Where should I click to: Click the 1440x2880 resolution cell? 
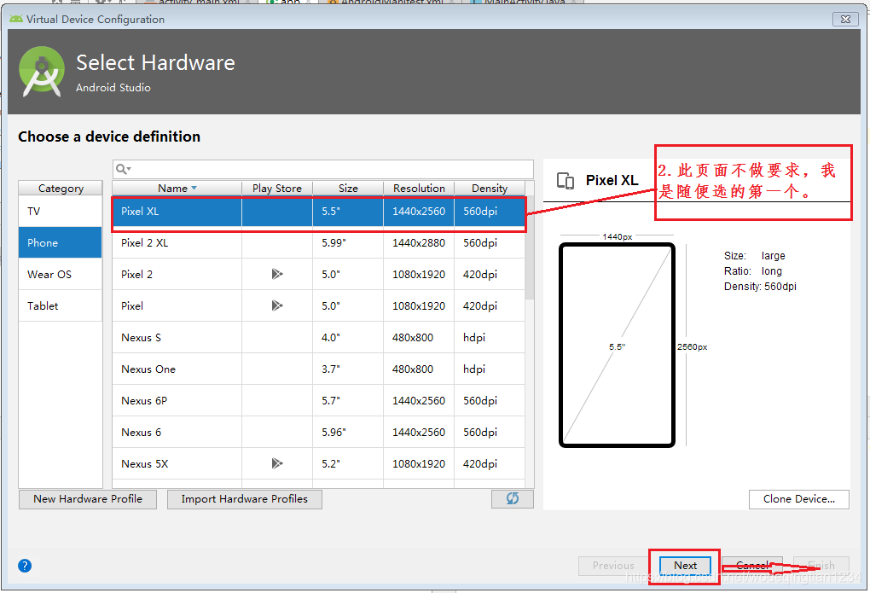(x=419, y=242)
